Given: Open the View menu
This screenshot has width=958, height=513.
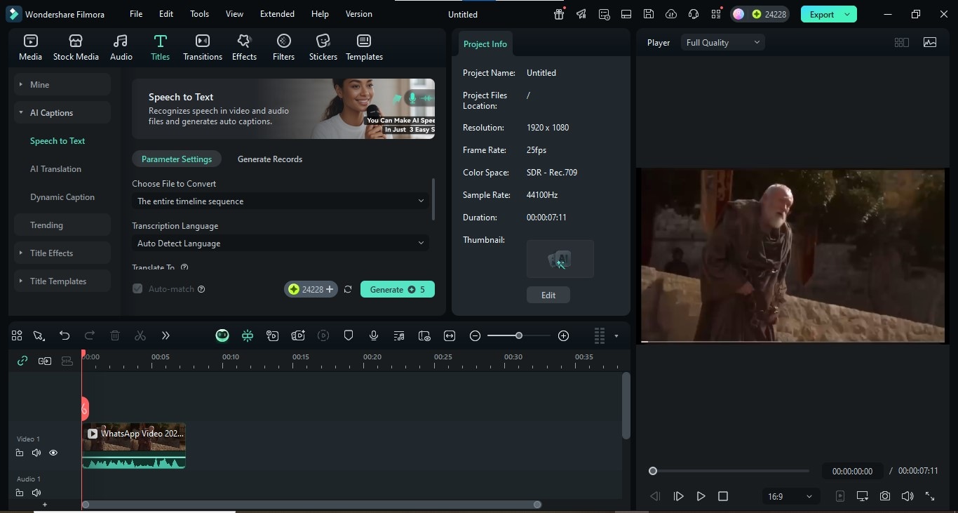Looking at the screenshot, I should [234, 14].
